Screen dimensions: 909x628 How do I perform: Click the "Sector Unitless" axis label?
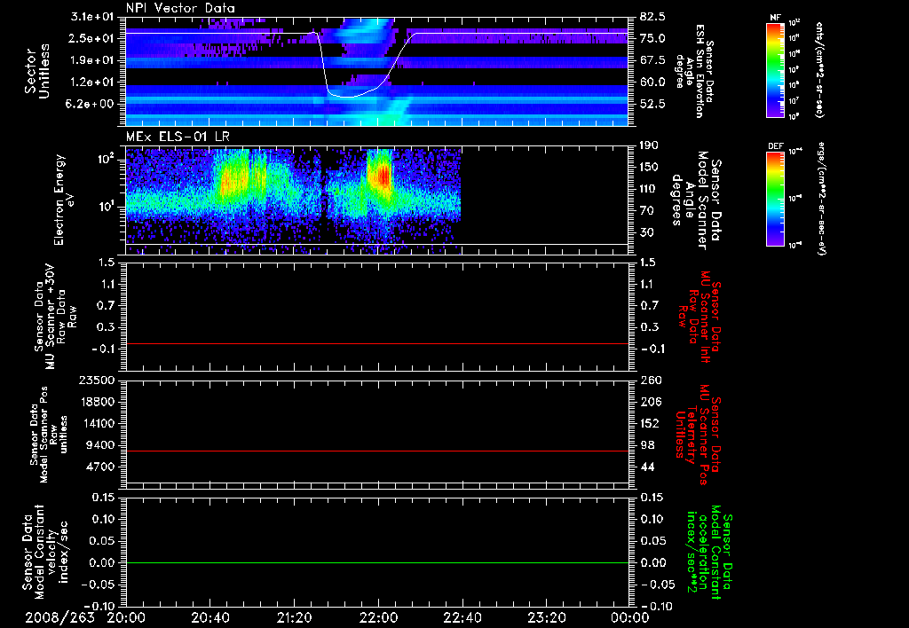pyautogui.click(x=37, y=71)
